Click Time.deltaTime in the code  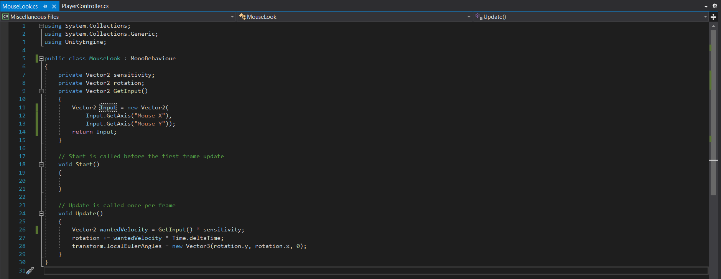[196, 238]
